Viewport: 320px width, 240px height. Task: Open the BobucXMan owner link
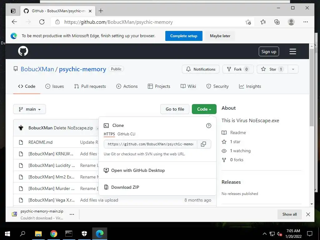point(37,69)
